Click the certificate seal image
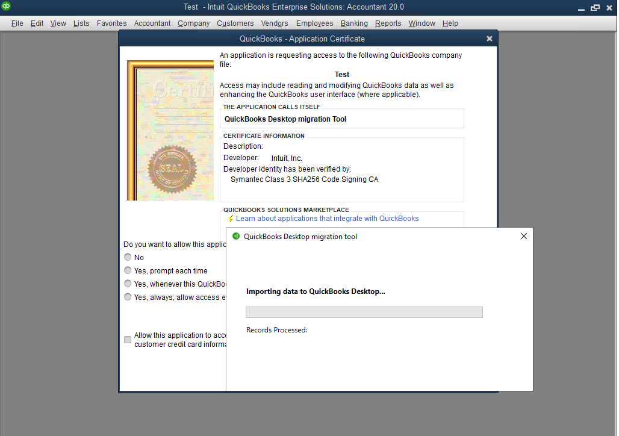This screenshot has height=436, width=619. [x=172, y=169]
